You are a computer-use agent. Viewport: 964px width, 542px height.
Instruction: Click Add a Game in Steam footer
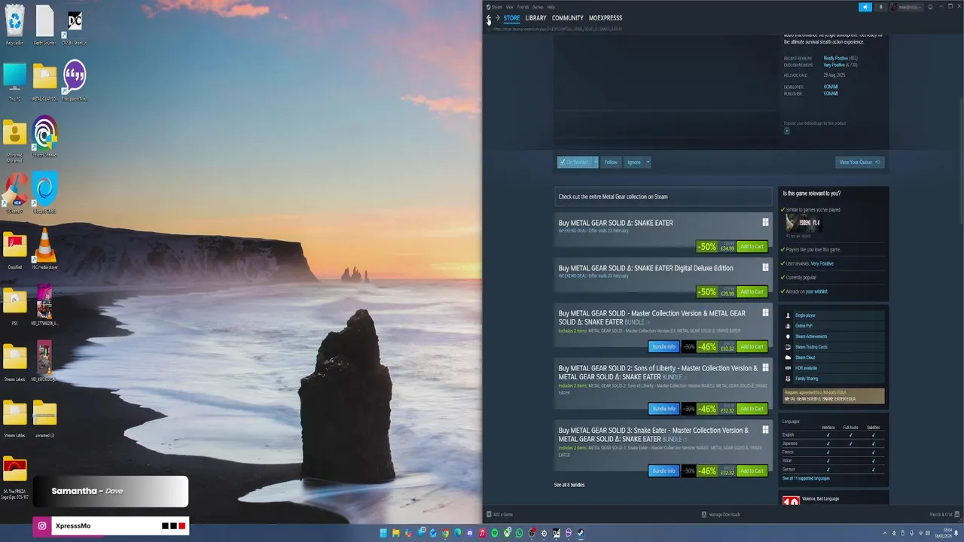coord(500,514)
